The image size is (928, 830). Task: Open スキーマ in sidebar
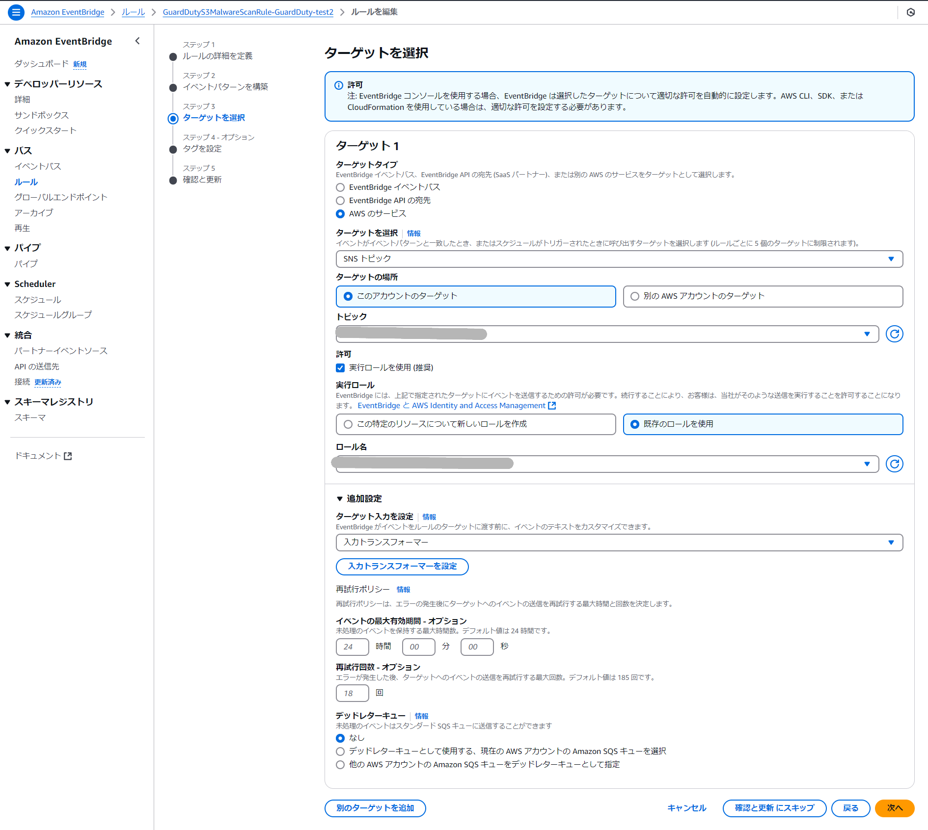click(x=30, y=418)
